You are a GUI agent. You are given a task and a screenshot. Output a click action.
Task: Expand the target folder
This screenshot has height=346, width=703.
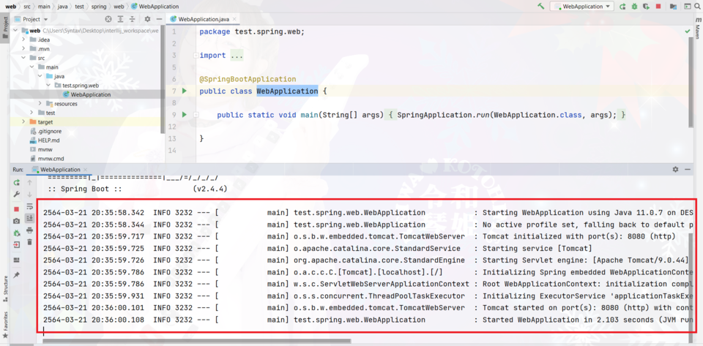tap(23, 121)
